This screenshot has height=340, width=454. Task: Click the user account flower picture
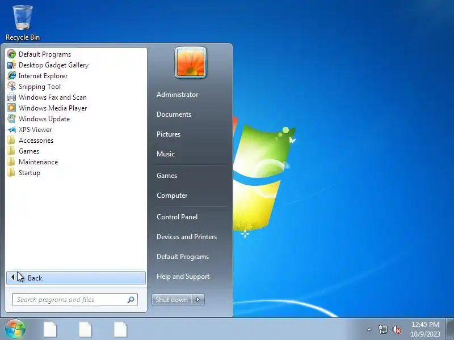[191, 62]
